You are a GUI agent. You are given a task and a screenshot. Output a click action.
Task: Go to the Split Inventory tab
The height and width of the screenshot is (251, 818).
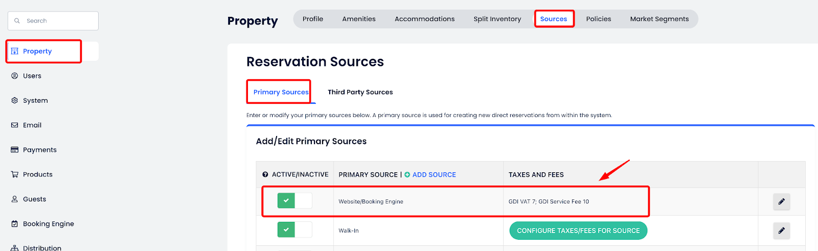click(497, 19)
